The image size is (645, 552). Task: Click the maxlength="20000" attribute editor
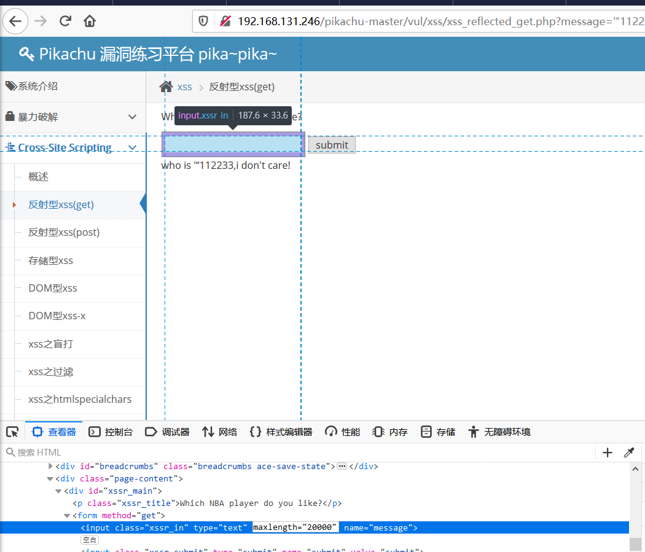(x=295, y=527)
